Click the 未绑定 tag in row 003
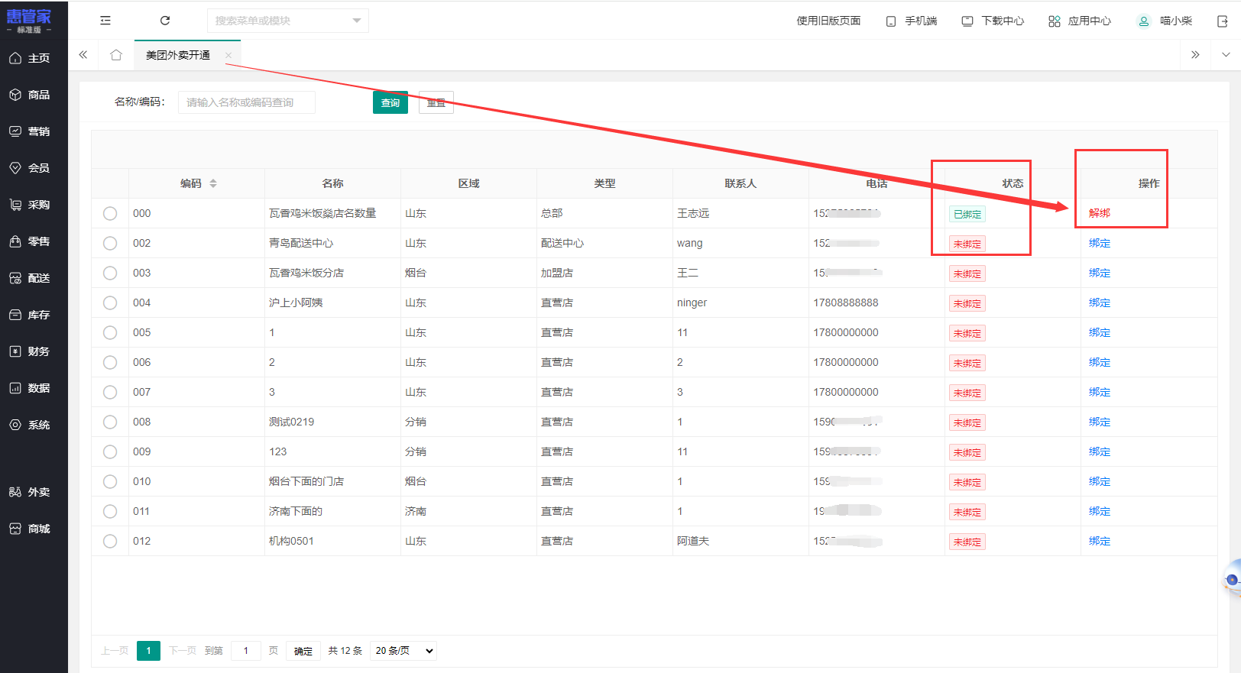 (x=967, y=273)
